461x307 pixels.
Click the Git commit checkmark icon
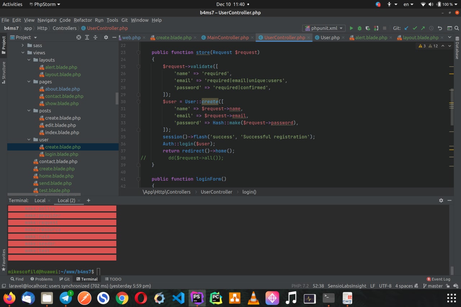[415, 28]
